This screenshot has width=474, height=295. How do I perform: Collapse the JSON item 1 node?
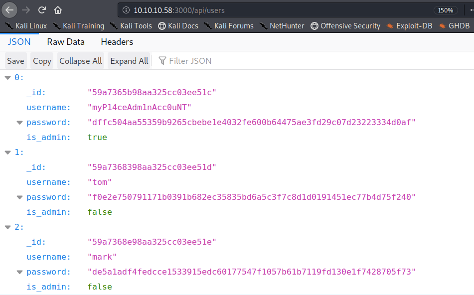click(x=7, y=152)
